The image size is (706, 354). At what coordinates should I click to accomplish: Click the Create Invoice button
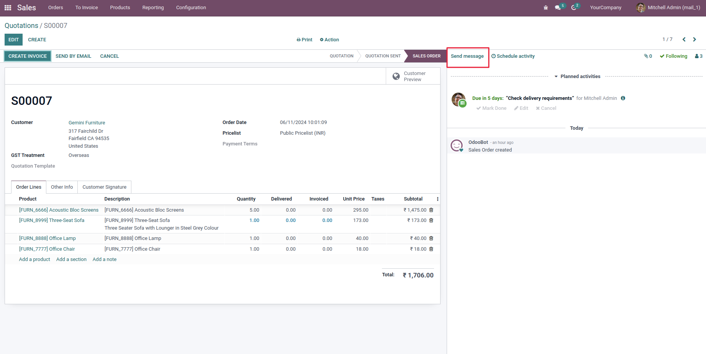pyautogui.click(x=28, y=56)
